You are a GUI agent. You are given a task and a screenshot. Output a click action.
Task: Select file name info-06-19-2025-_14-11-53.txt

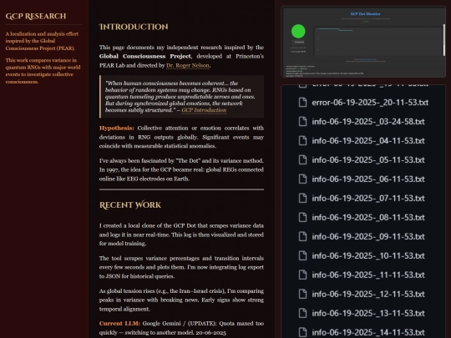[368, 332]
